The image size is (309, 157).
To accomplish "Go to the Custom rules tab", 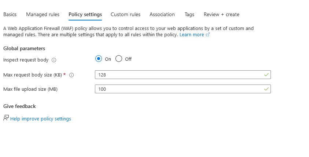I will (125, 14).
